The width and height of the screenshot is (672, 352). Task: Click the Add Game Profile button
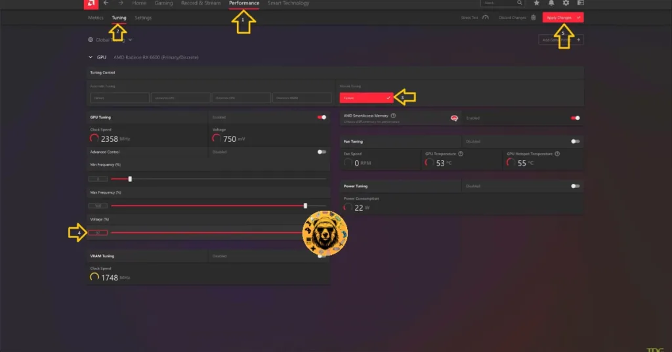pyautogui.click(x=560, y=40)
